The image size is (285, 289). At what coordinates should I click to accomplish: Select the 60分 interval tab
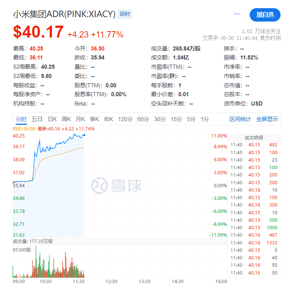pos(143,119)
